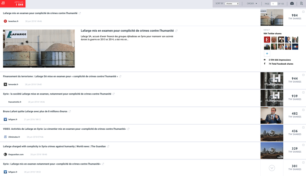
Task: Expand the 20minutes.fr article via thumbnail chevron
Action: coord(272,133)
